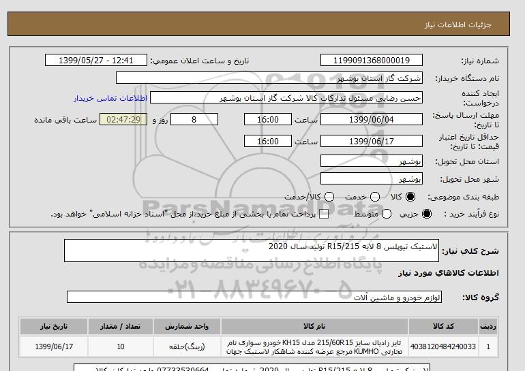Image resolution: width=525 pixels, height=371 pixels.
Task: Click the response deadline date 1399/06/04
Action: (372, 119)
